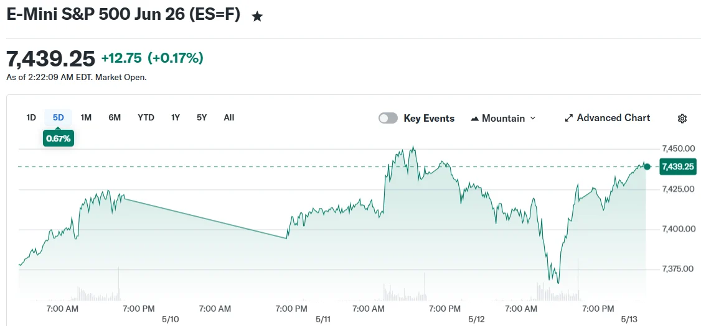701x326 pixels.
Task: Switch to the 1M range
Action: point(86,118)
